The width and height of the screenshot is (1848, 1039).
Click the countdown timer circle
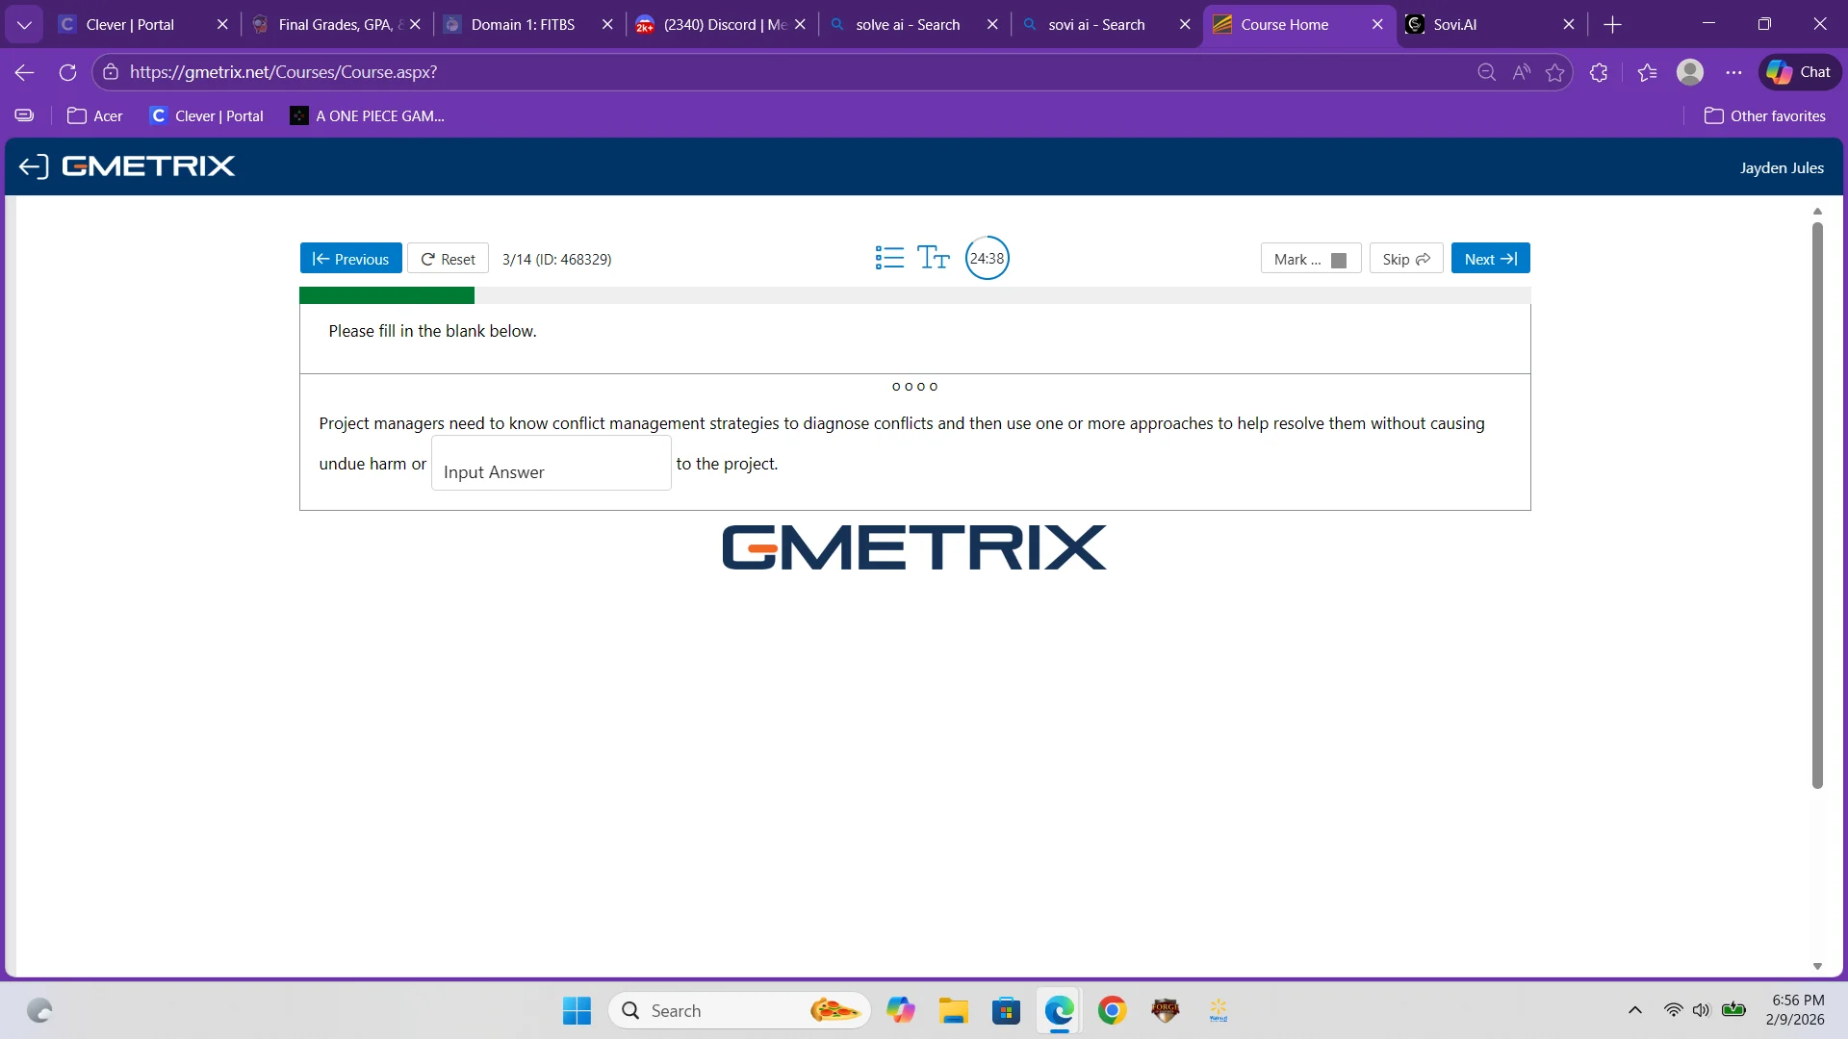tap(987, 258)
